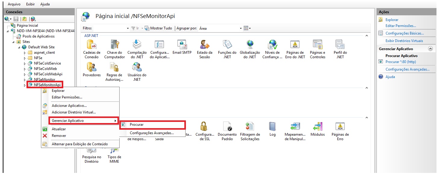Expand the NFSeColdWeb node
441x181 pixels.
[25, 69]
